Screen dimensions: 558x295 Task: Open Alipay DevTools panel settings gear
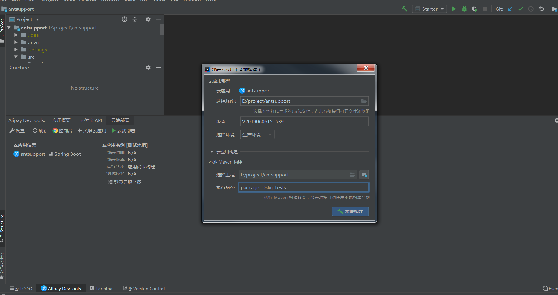[556, 120]
